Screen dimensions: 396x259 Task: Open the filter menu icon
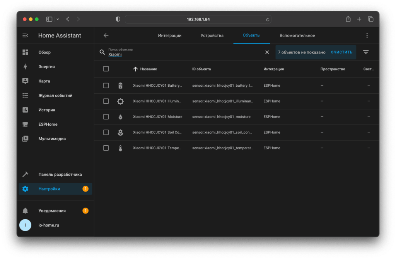[x=366, y=52]
